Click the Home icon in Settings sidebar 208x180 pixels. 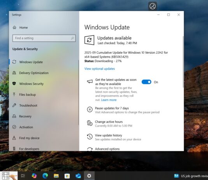(14, 27)
